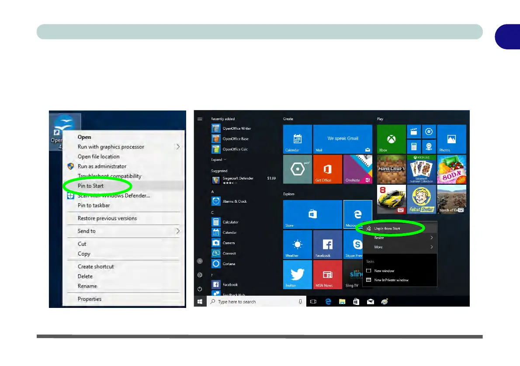520x366 pixels.
Task: Open the Calculator small tile in Play group
Action: (x=414, y=147)
